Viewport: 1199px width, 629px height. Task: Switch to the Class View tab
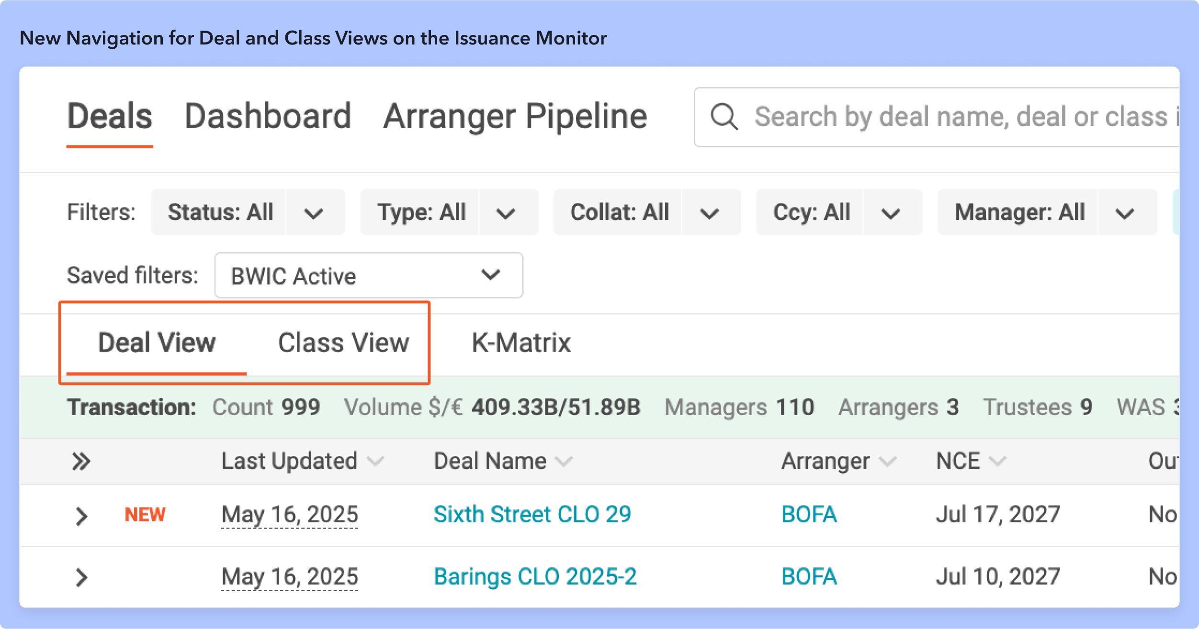(343, 342)
